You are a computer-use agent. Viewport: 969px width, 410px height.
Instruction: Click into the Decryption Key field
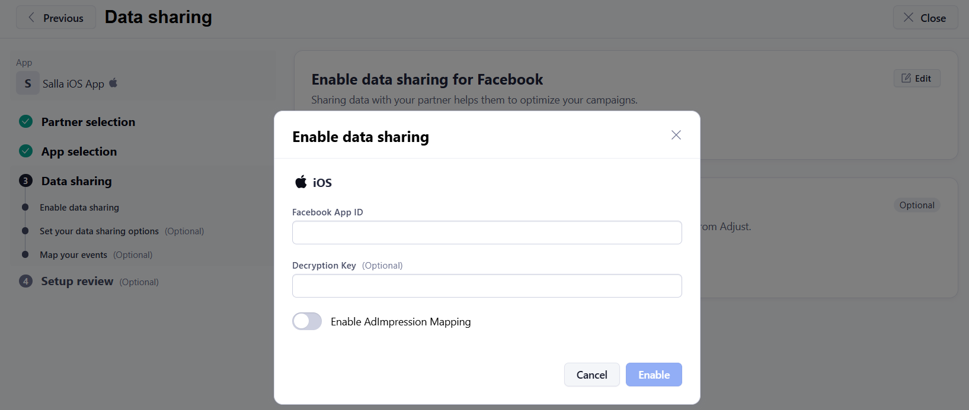(x=487, y=286)
